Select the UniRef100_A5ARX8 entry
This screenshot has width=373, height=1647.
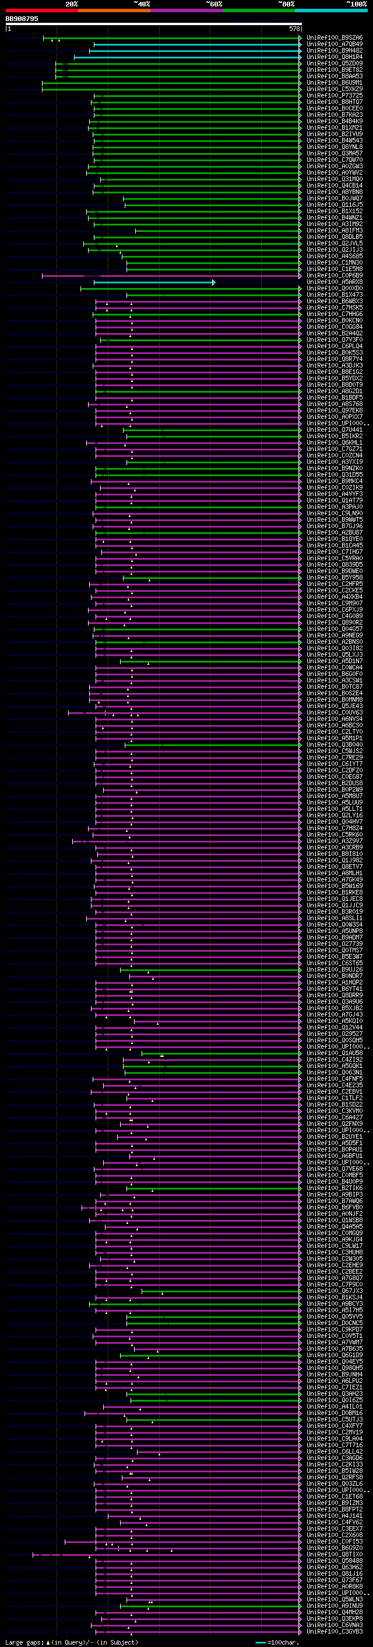pos(335,282)
